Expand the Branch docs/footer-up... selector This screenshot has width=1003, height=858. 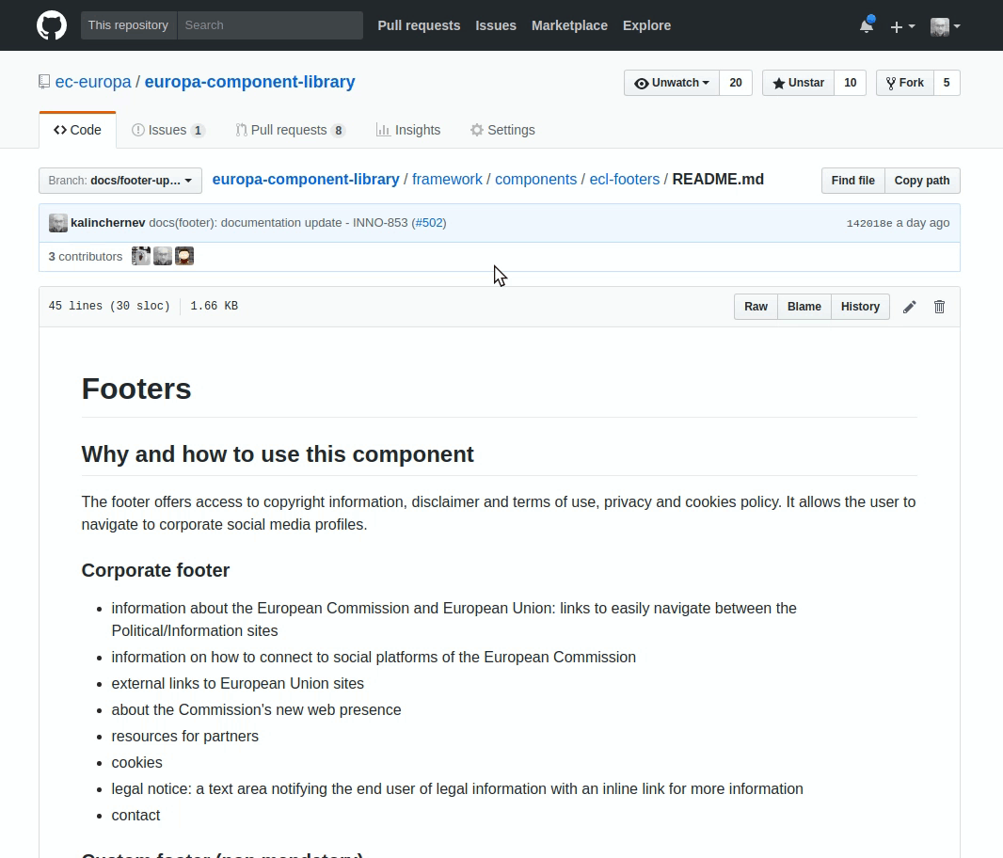120,181
